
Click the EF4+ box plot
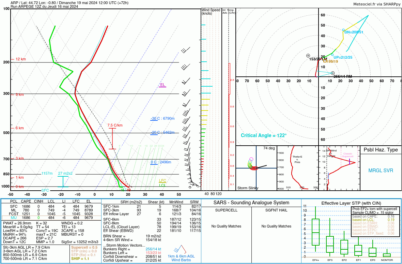pos(315,229)
